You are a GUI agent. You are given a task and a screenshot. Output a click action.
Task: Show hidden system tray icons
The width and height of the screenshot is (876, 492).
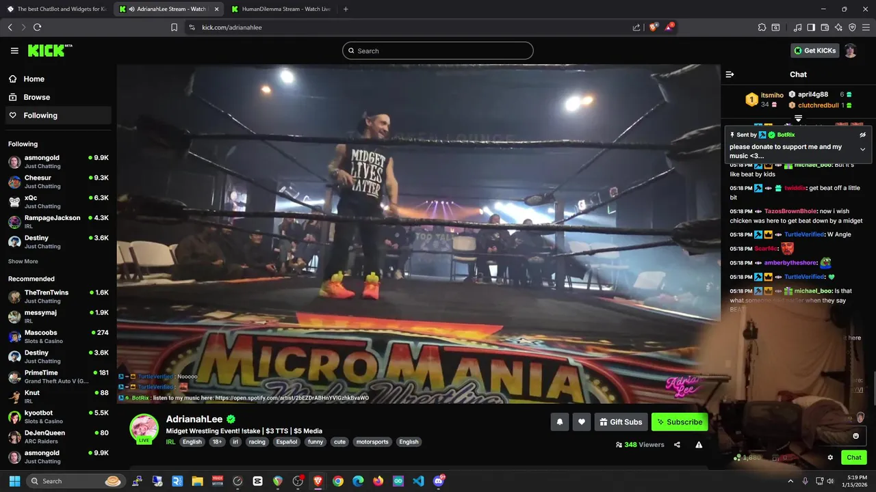(790, 481)
